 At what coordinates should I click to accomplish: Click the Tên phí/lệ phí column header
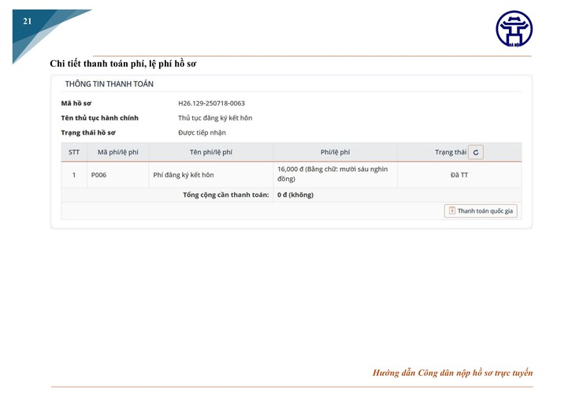(210, 152)
